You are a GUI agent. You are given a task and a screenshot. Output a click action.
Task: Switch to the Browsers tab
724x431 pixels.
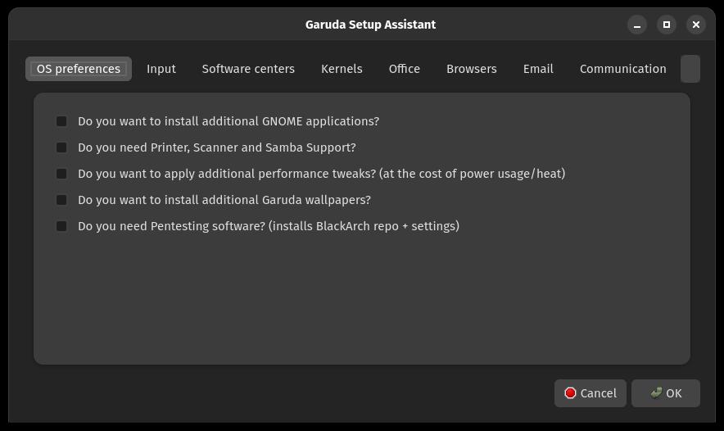472,69
